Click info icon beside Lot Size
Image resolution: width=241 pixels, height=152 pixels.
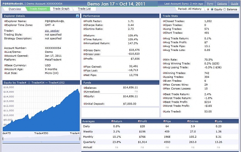coord(5,73)
